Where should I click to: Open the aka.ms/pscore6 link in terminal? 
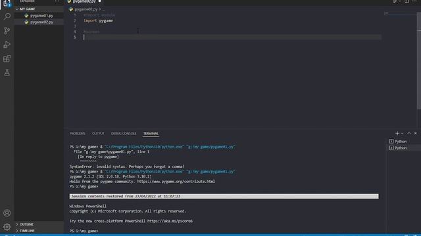pyautogui.click(x=170, y=221)
